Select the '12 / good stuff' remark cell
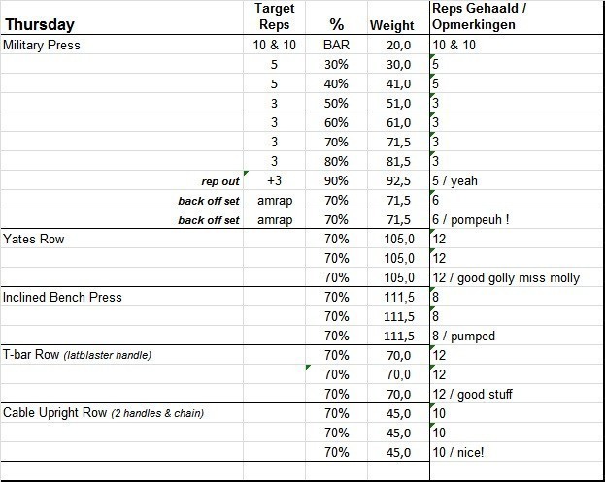 (471, 394)
